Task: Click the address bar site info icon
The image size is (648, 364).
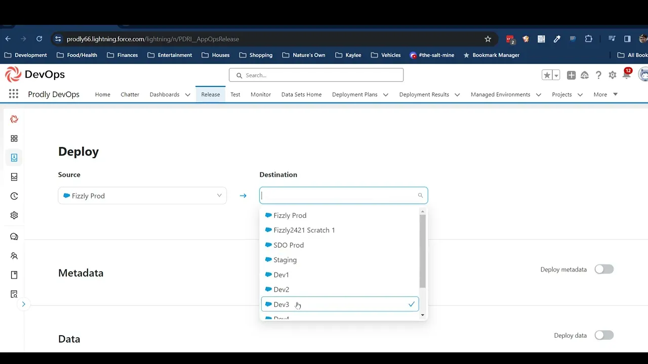Action: pyautogui.click(x=58, y=39)
